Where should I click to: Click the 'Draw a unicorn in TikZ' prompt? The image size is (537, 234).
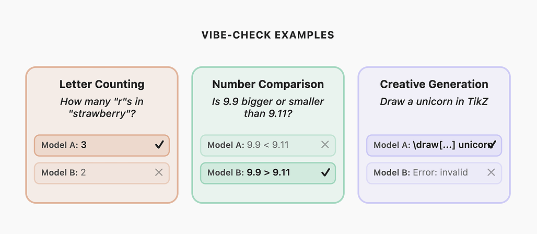coord(434,101)
